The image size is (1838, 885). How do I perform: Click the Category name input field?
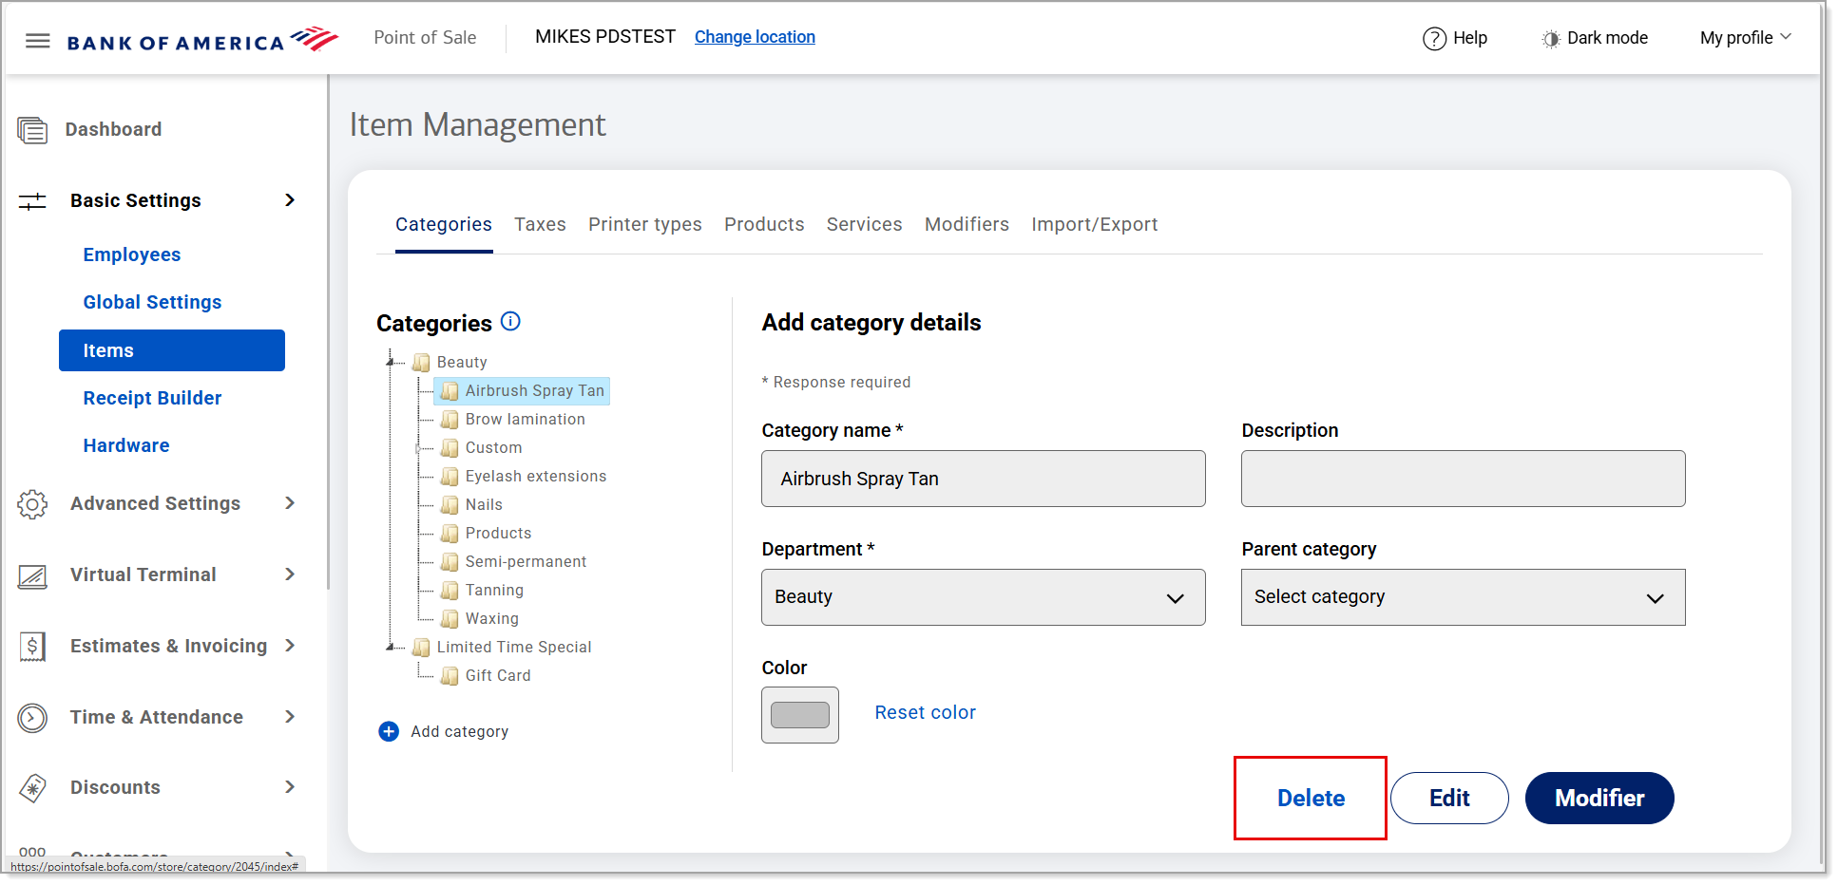983,479
